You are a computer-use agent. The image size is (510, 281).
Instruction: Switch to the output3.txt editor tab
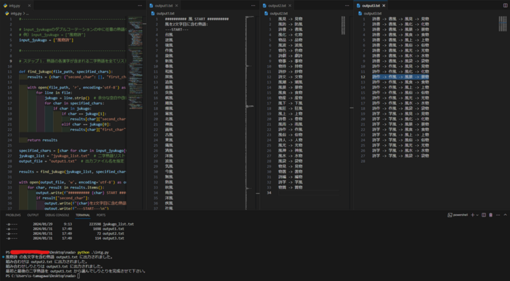coord(371,6)
